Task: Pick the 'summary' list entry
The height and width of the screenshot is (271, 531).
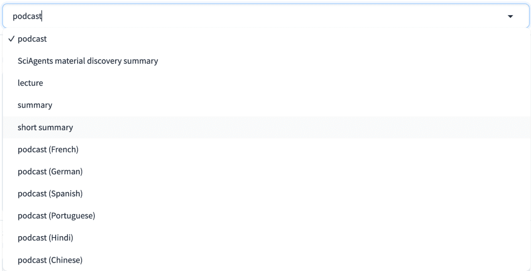Action: pos(267,105)
